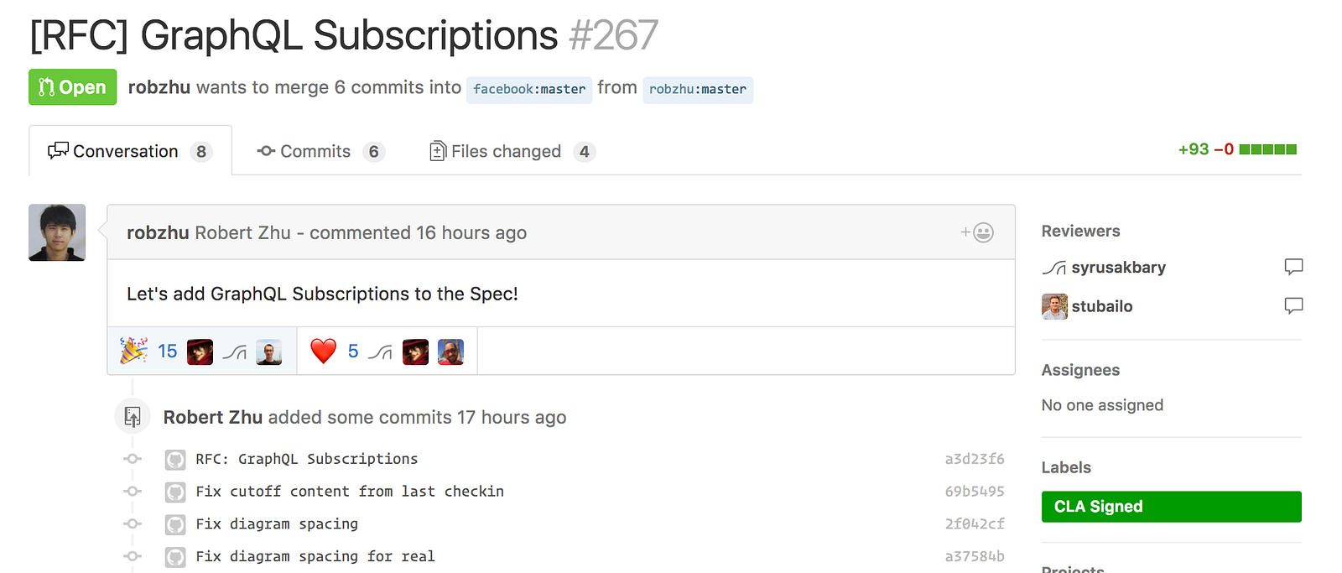Click the red heart reaction emoji
This screenshot has height=573, width=1342.
[323, 351]
